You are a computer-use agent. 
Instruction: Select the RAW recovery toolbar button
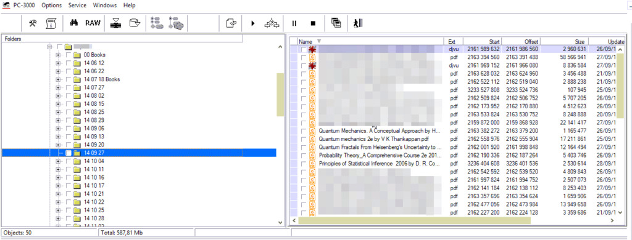[93, 23]
